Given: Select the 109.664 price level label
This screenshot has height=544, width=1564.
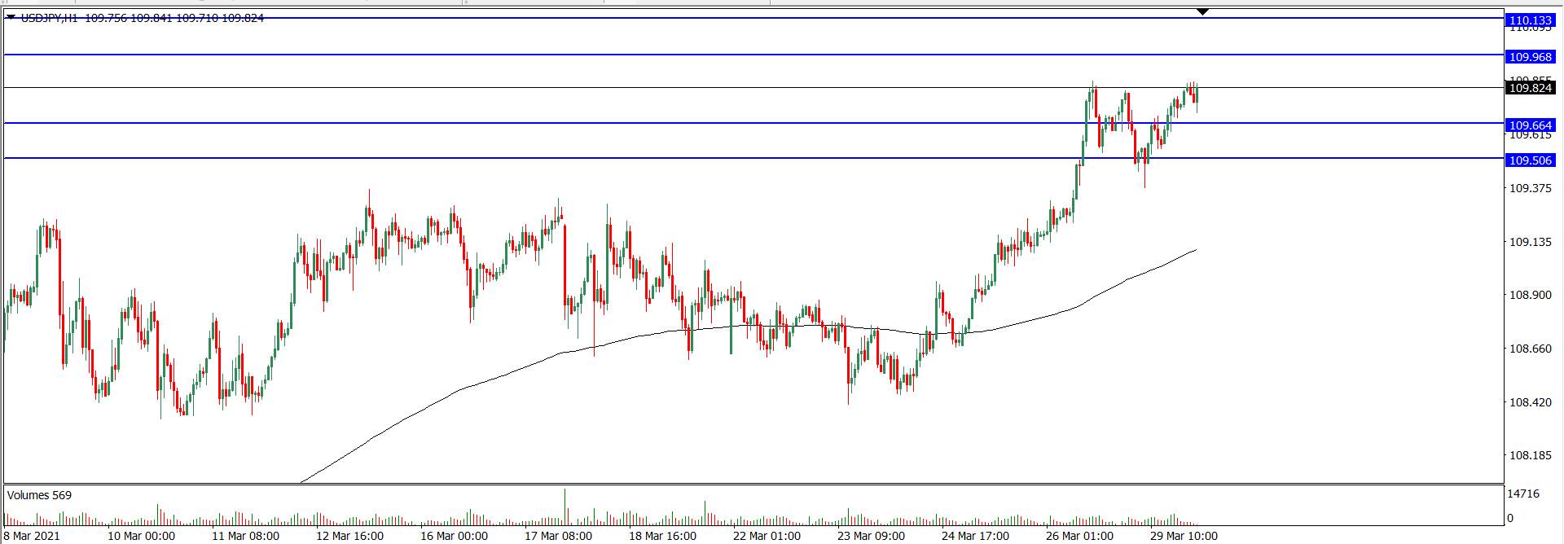Looking at the screenshot, I should (1531, 125).
